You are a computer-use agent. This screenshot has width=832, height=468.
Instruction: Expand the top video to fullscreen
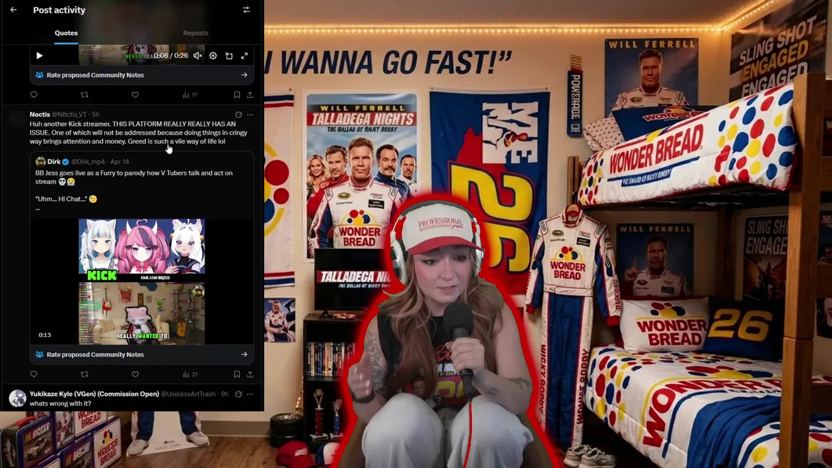coord(244,56)
